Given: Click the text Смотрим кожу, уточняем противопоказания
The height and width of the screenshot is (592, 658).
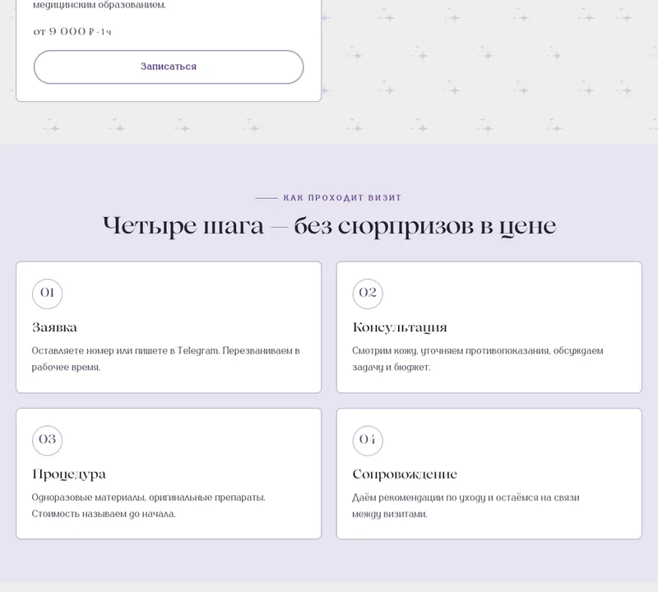Looking at the screenshot, I should [451, 351].
